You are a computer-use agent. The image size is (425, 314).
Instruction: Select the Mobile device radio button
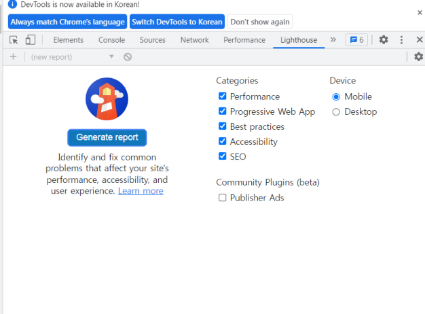[336, 97]
